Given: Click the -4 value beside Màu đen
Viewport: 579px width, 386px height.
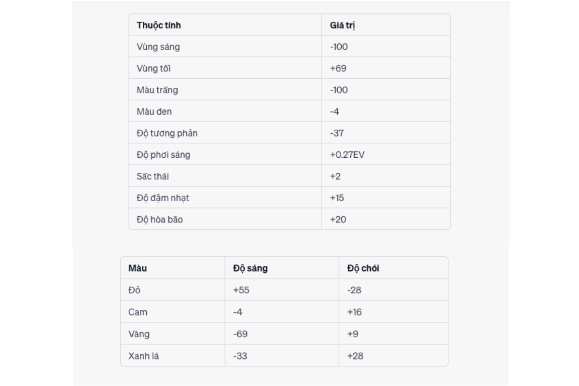Looking at the screenshot, I should coord(335,111).
